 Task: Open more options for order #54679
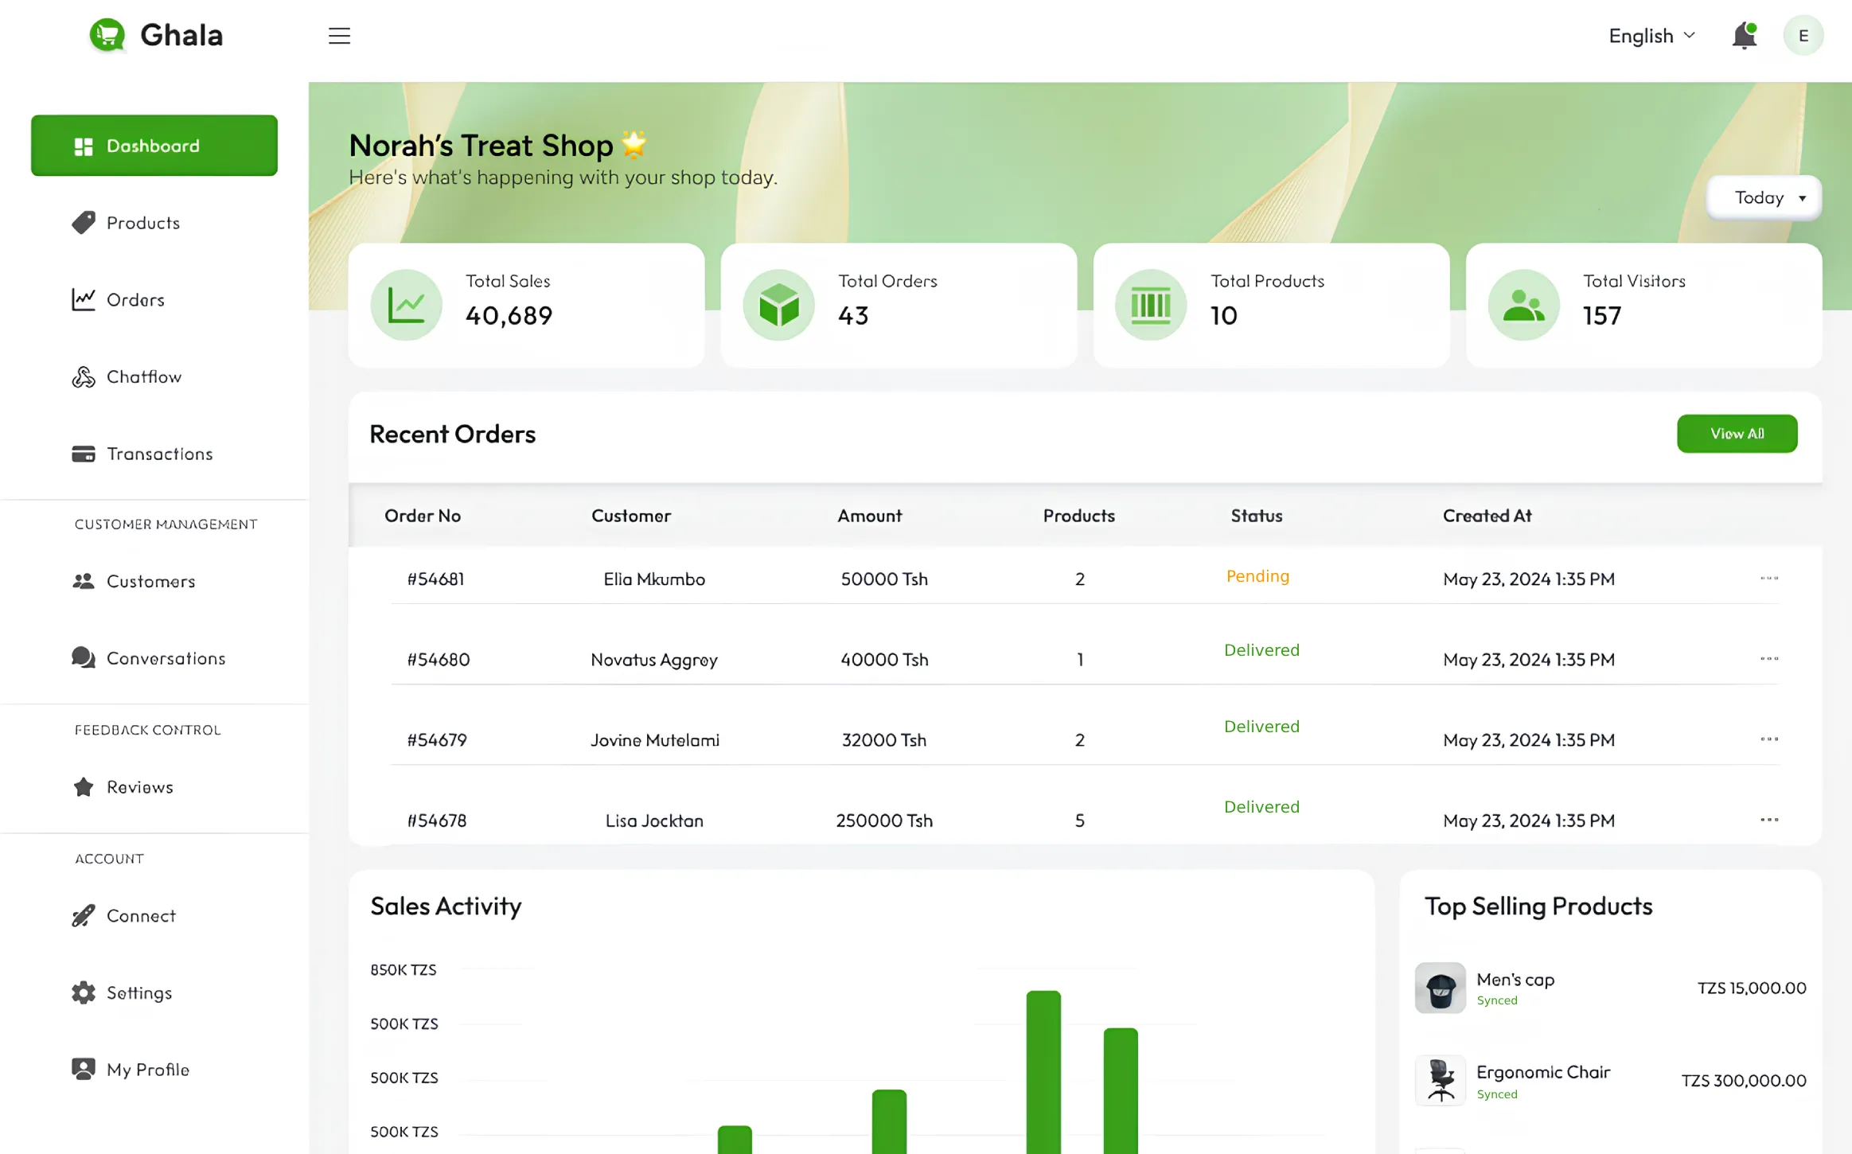click(x=1768, y=739)
